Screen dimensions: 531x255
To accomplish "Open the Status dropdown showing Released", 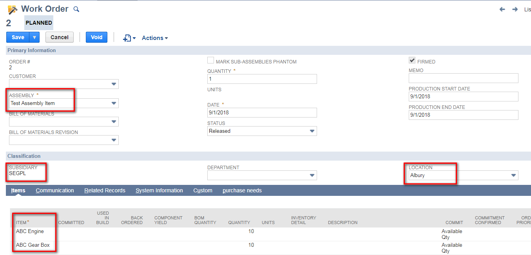I will pos(312,130).
